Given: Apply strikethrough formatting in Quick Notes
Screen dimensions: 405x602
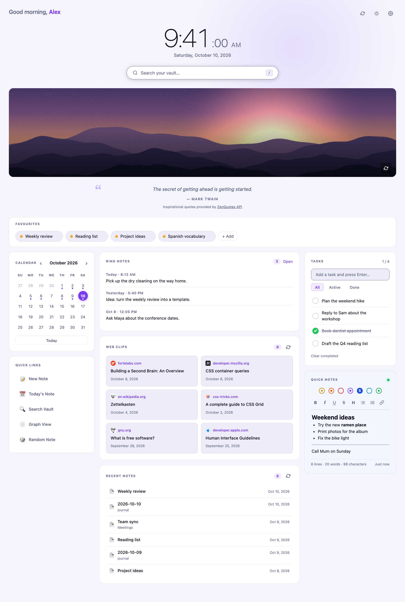Looking at the screenshot, I should (x=344, y=402).
